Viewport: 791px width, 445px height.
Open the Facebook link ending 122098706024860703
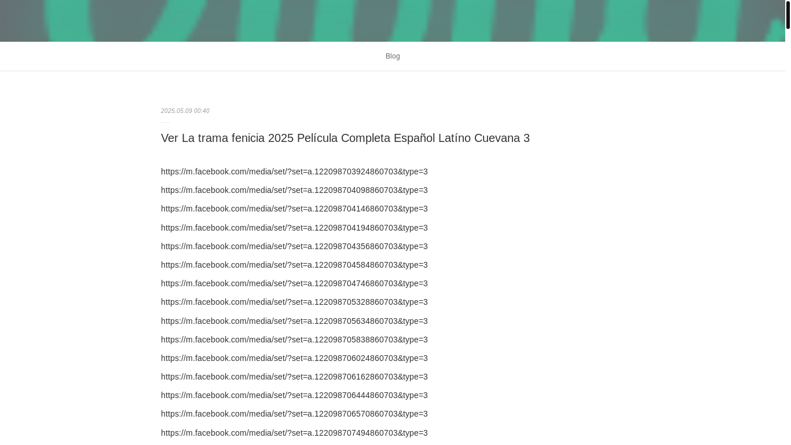(x=294, y=358)
